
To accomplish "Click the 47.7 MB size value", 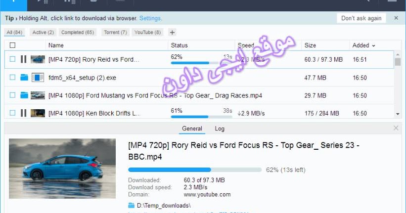I will click(315, 78).
